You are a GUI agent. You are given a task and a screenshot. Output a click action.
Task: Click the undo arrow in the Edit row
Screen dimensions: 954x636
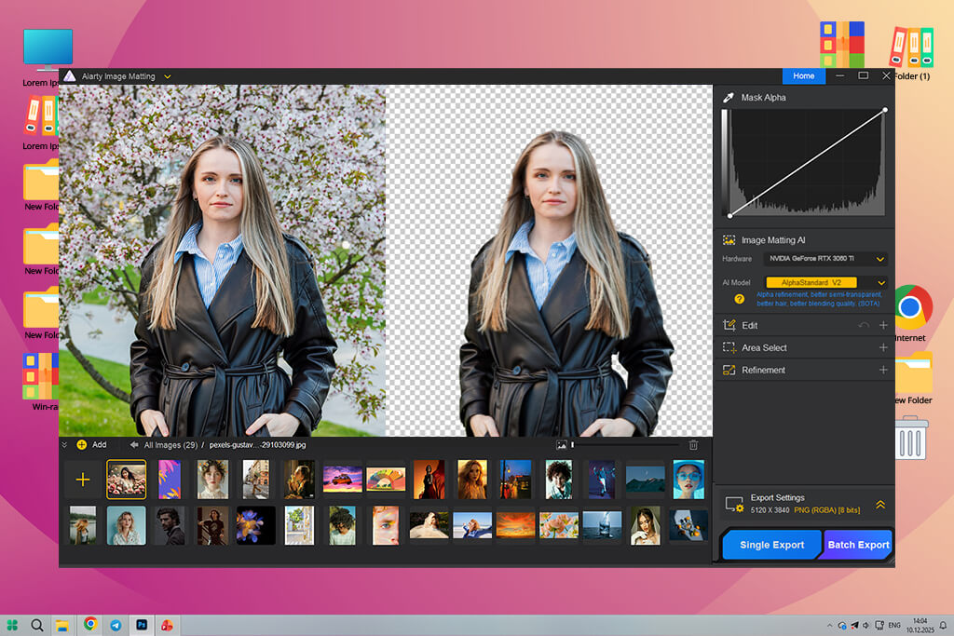pyautogui.click(x=863, y=325)
